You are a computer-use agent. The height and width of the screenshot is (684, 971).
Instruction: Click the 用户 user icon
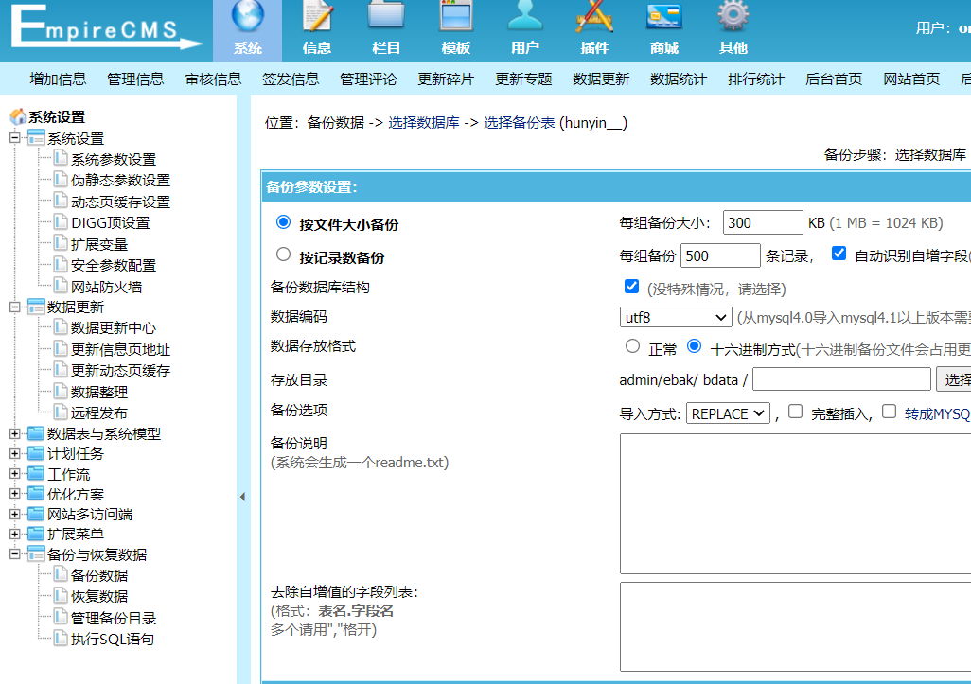(x=525, y=19)
